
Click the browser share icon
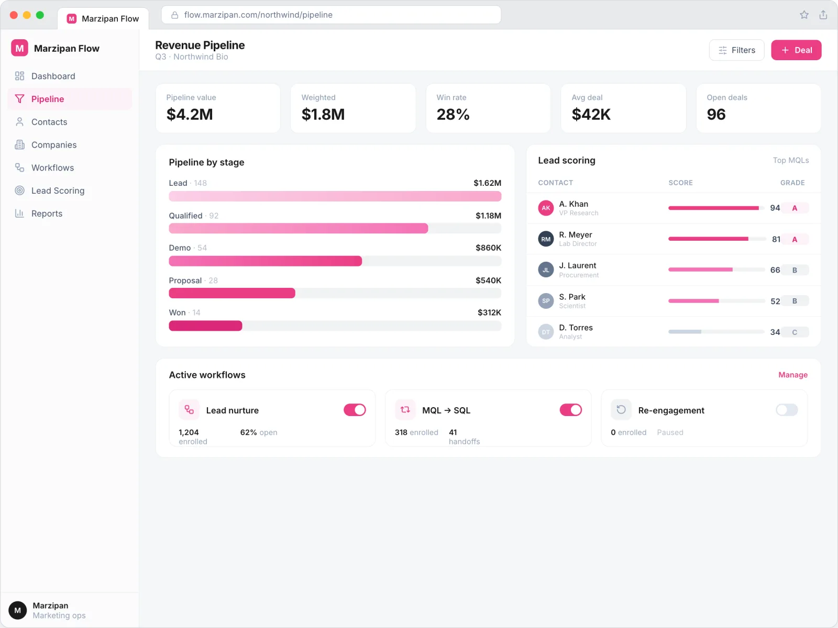click(x=823, y=15)
